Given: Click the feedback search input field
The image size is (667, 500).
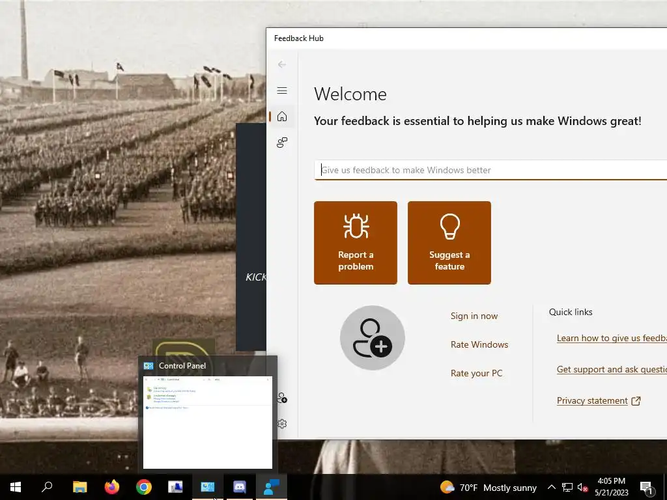Looking at the screenshot, I should [x=490, y=170].
